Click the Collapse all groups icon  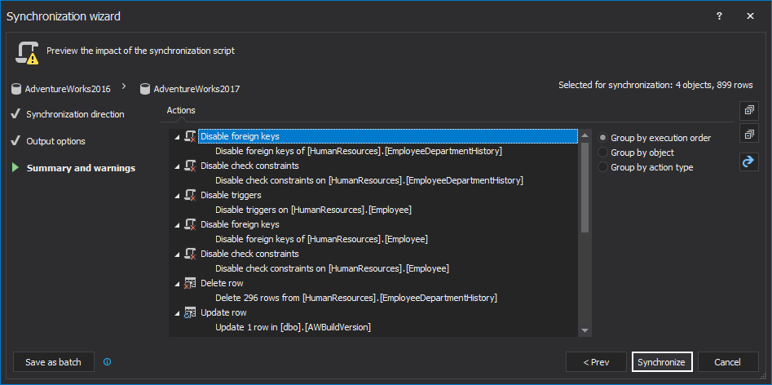pyautogui.click(x=749, y=134)
